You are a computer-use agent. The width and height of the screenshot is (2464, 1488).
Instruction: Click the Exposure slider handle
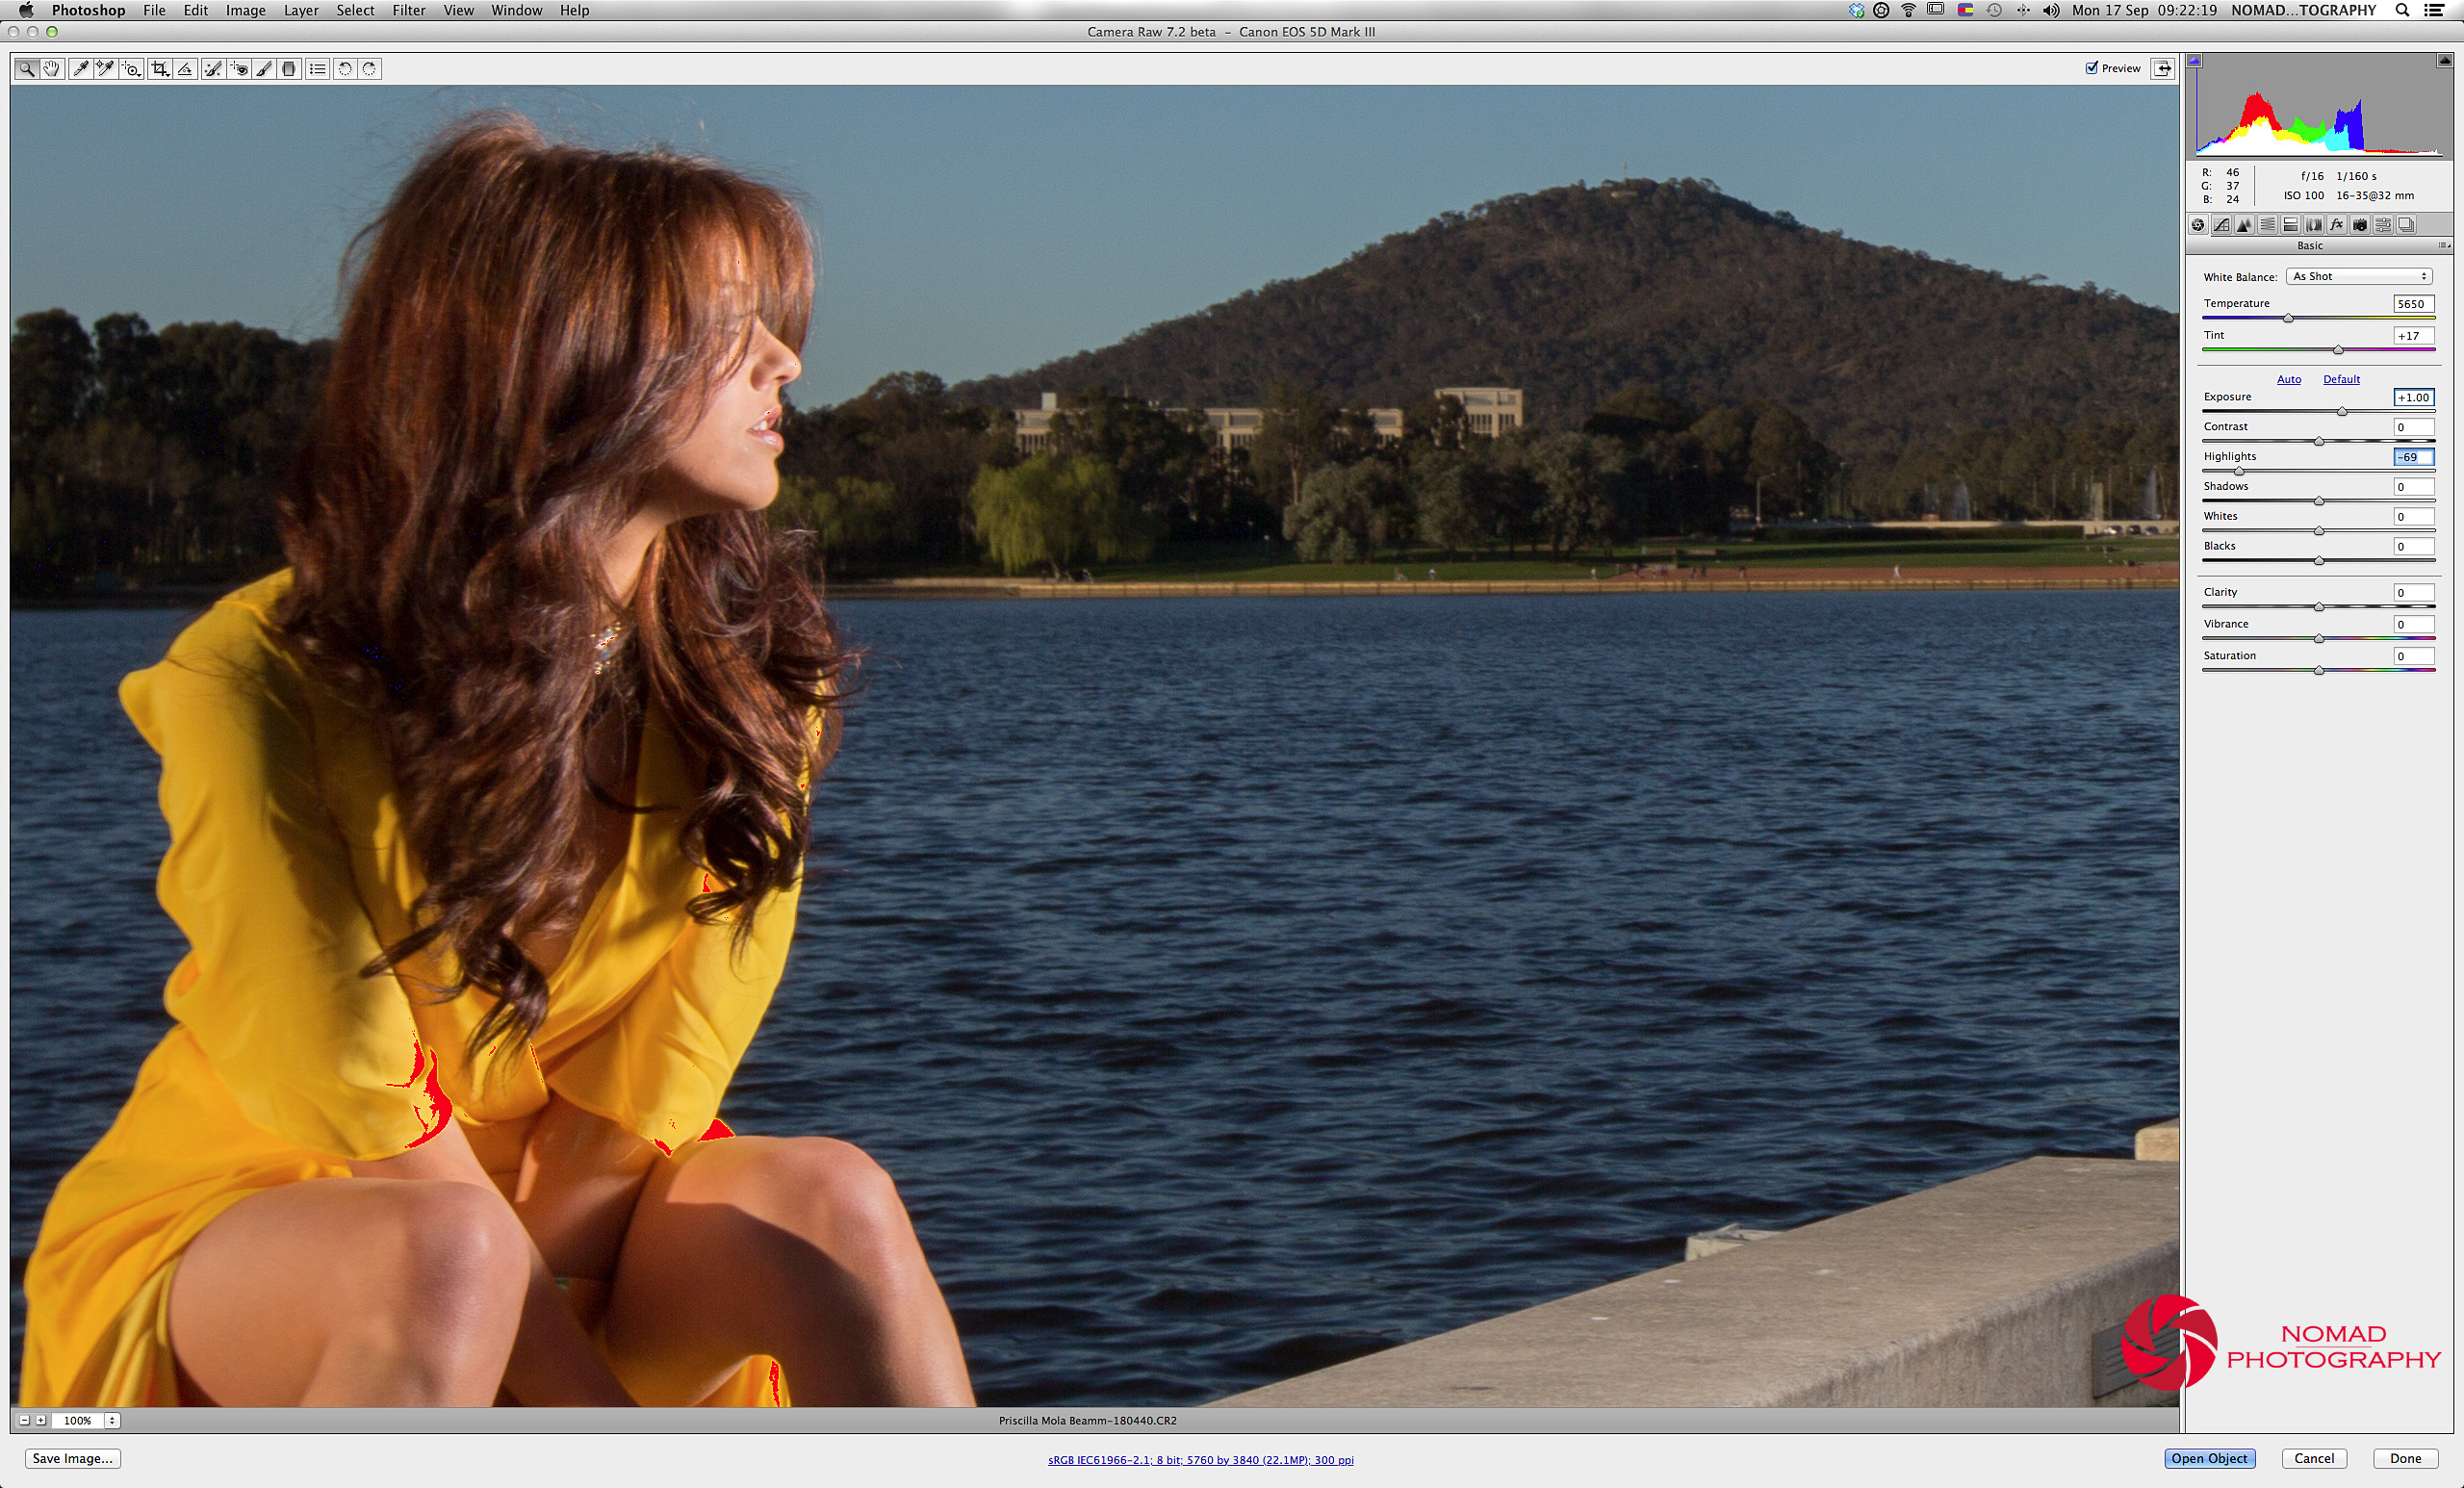click(2341, 412)
